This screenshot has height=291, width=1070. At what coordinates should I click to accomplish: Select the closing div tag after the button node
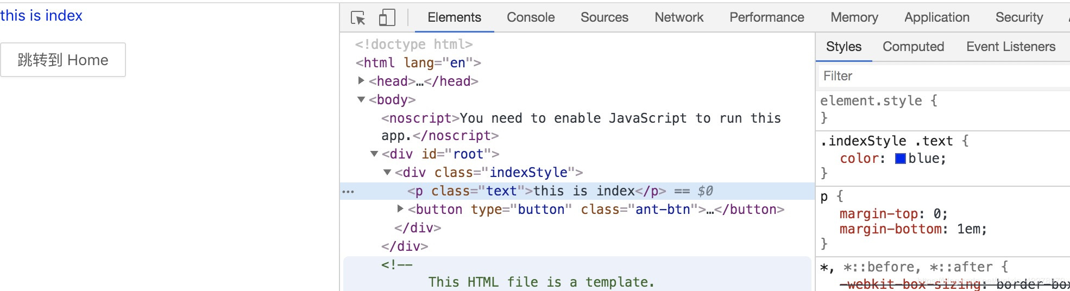pyautogui.click(x=418, y=227)
